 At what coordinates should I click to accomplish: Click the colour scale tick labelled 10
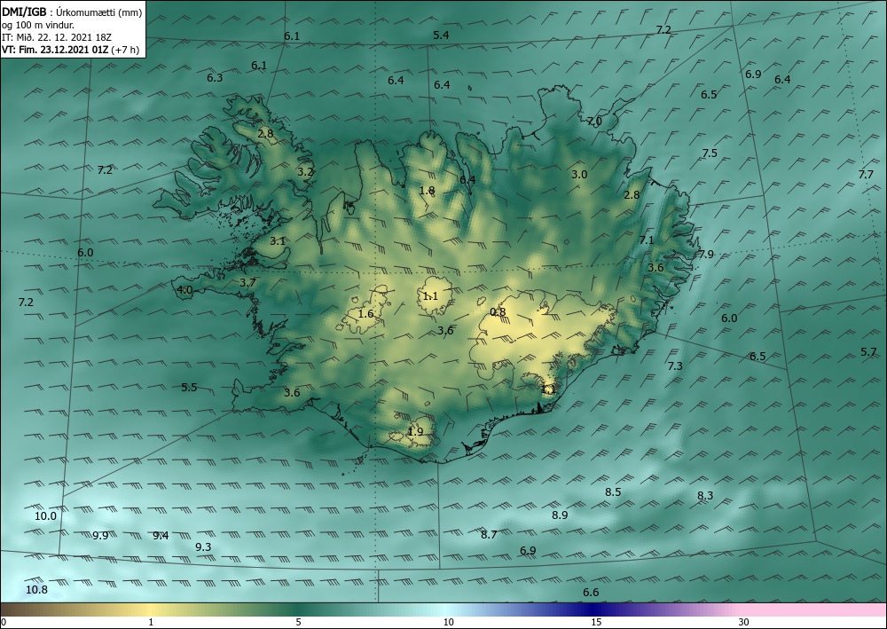click(448, 622)
